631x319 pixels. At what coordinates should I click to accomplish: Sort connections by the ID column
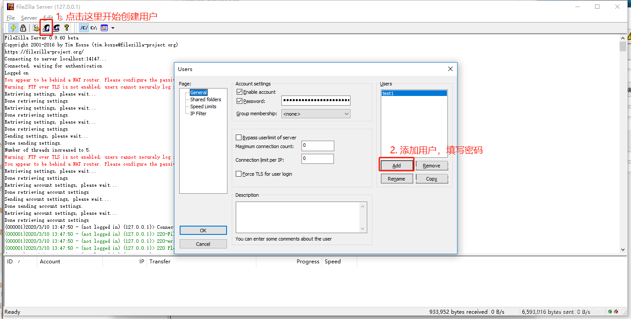coord(20,262)
